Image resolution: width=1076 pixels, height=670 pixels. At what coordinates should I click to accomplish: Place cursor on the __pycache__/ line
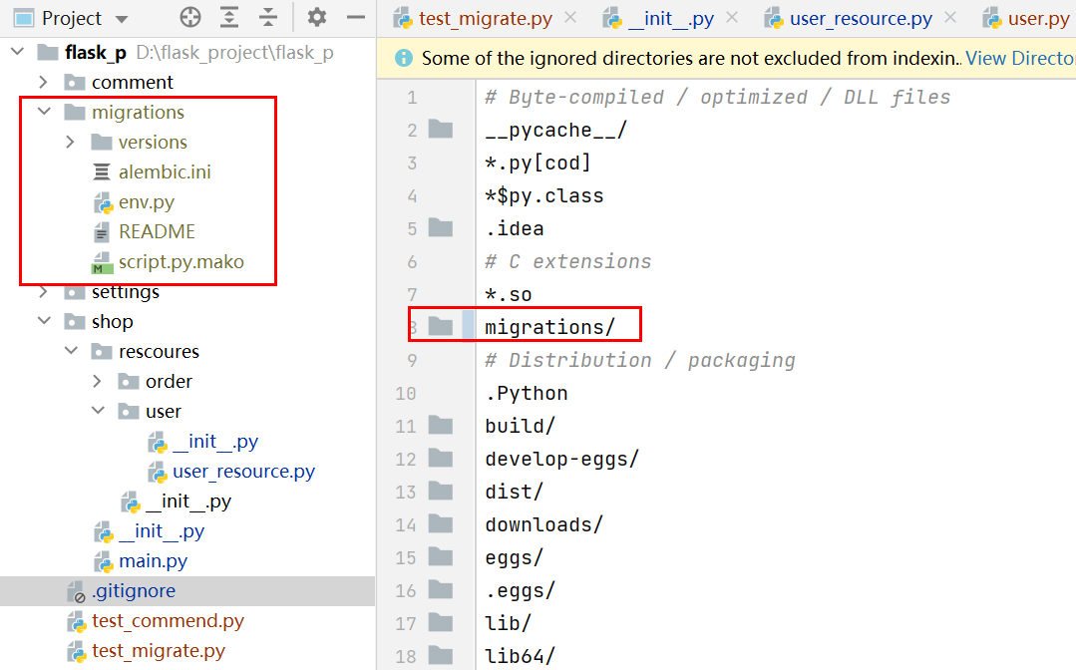[x=555, y=131]
